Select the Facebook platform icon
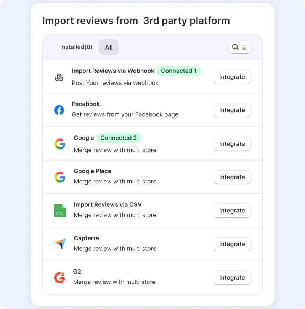 [59, 110]
